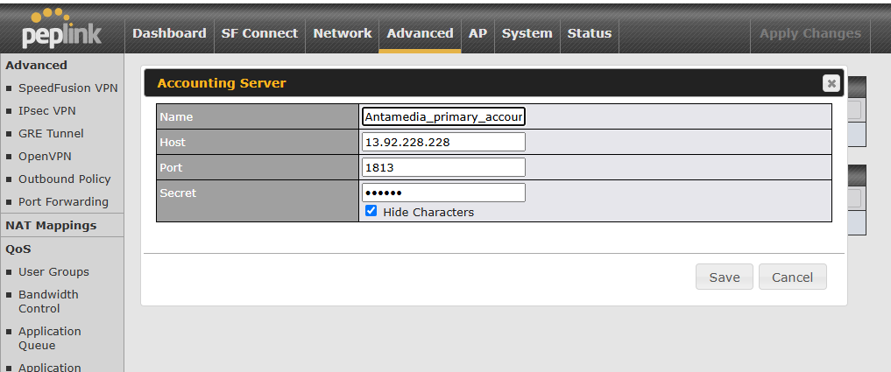Navigate to Outbound Policy settings
The height and width of the screenshot is (372, 891).
coord(64,179)
